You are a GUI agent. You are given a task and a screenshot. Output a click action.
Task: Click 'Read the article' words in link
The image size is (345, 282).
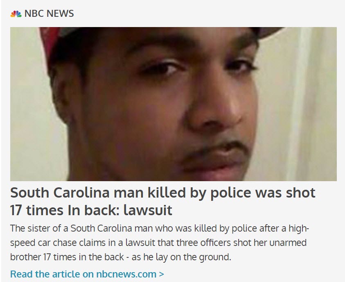[x=45, y=274]
